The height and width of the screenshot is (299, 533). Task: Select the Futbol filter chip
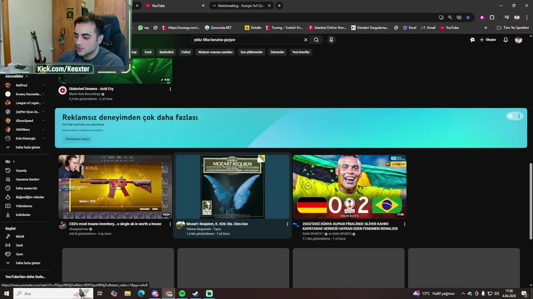(186, 52)
